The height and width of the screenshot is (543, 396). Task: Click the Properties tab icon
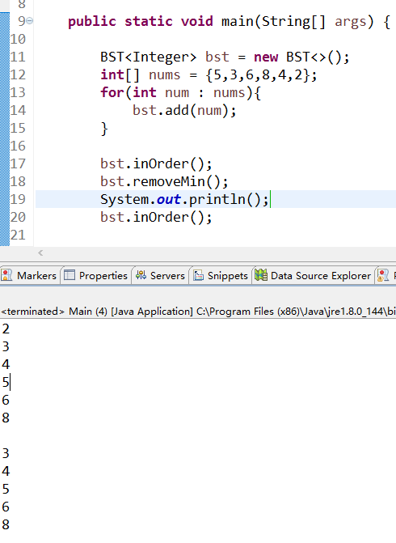point(70,275)
